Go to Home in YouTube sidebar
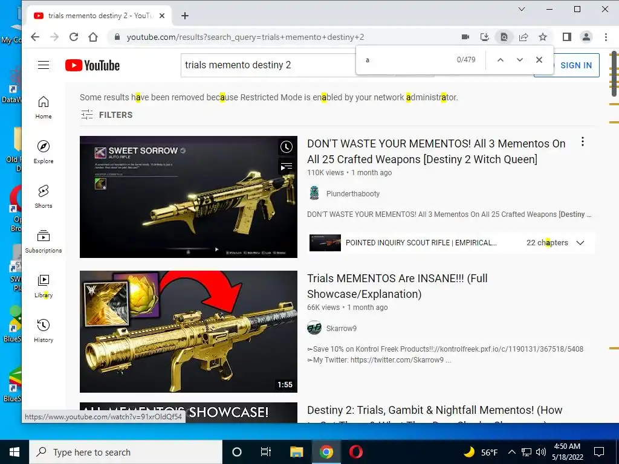The width and height of the screenshot is (619, 464). [44, 108]
